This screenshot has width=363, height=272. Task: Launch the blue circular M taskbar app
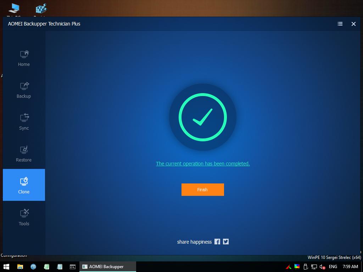[x=33, y=267]
